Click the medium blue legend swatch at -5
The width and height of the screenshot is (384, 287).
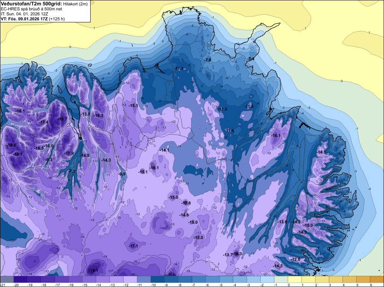click(226, 279)
